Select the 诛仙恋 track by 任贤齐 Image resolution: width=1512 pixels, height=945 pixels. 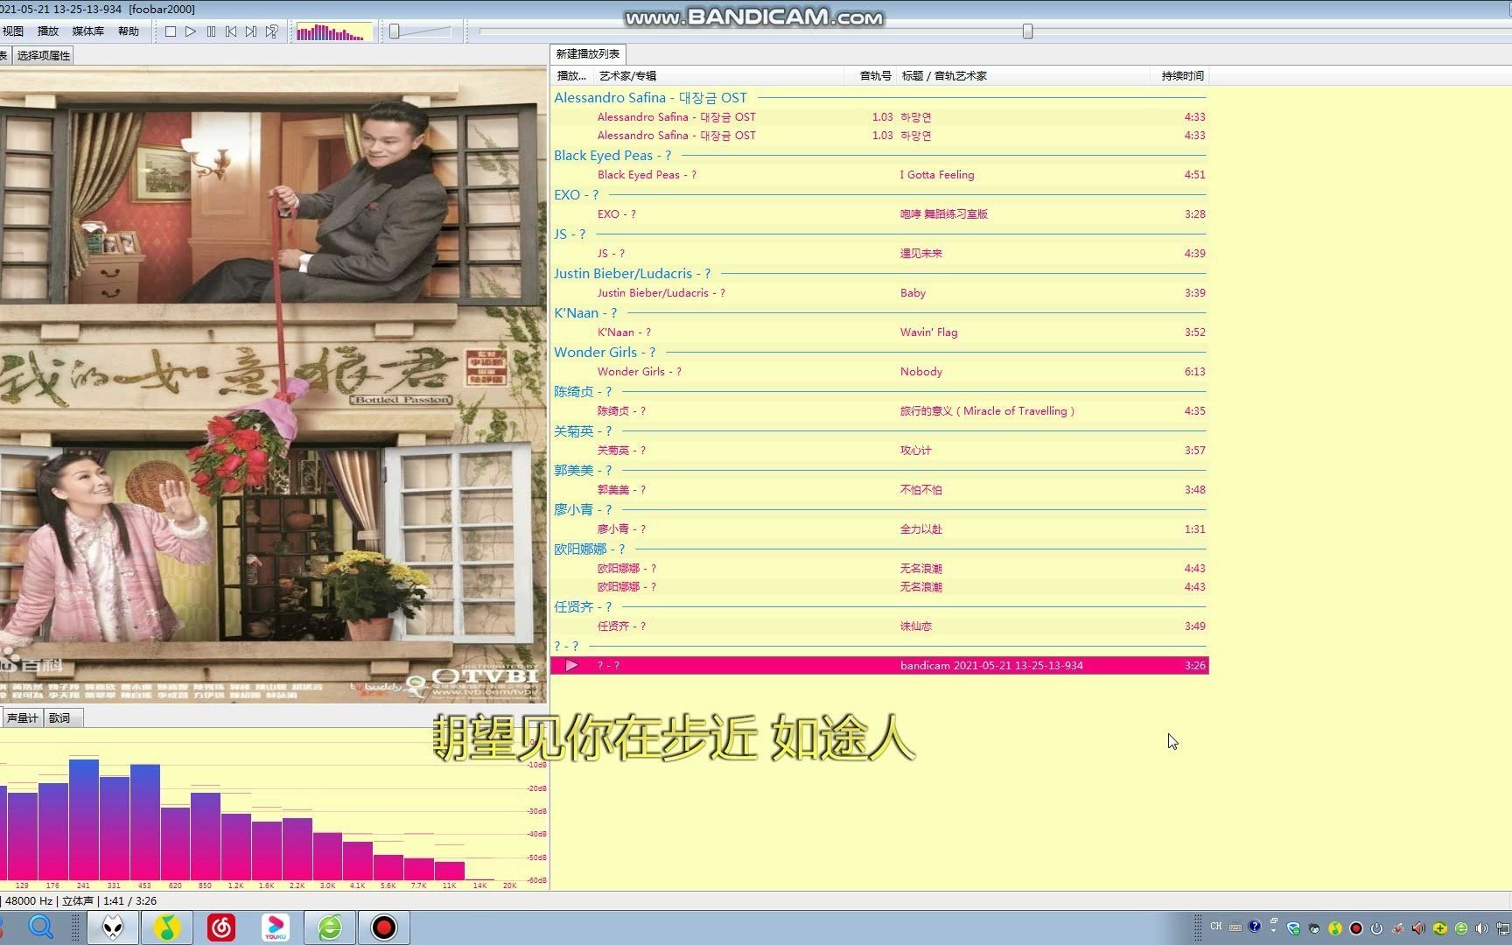[x=879, y=626]
